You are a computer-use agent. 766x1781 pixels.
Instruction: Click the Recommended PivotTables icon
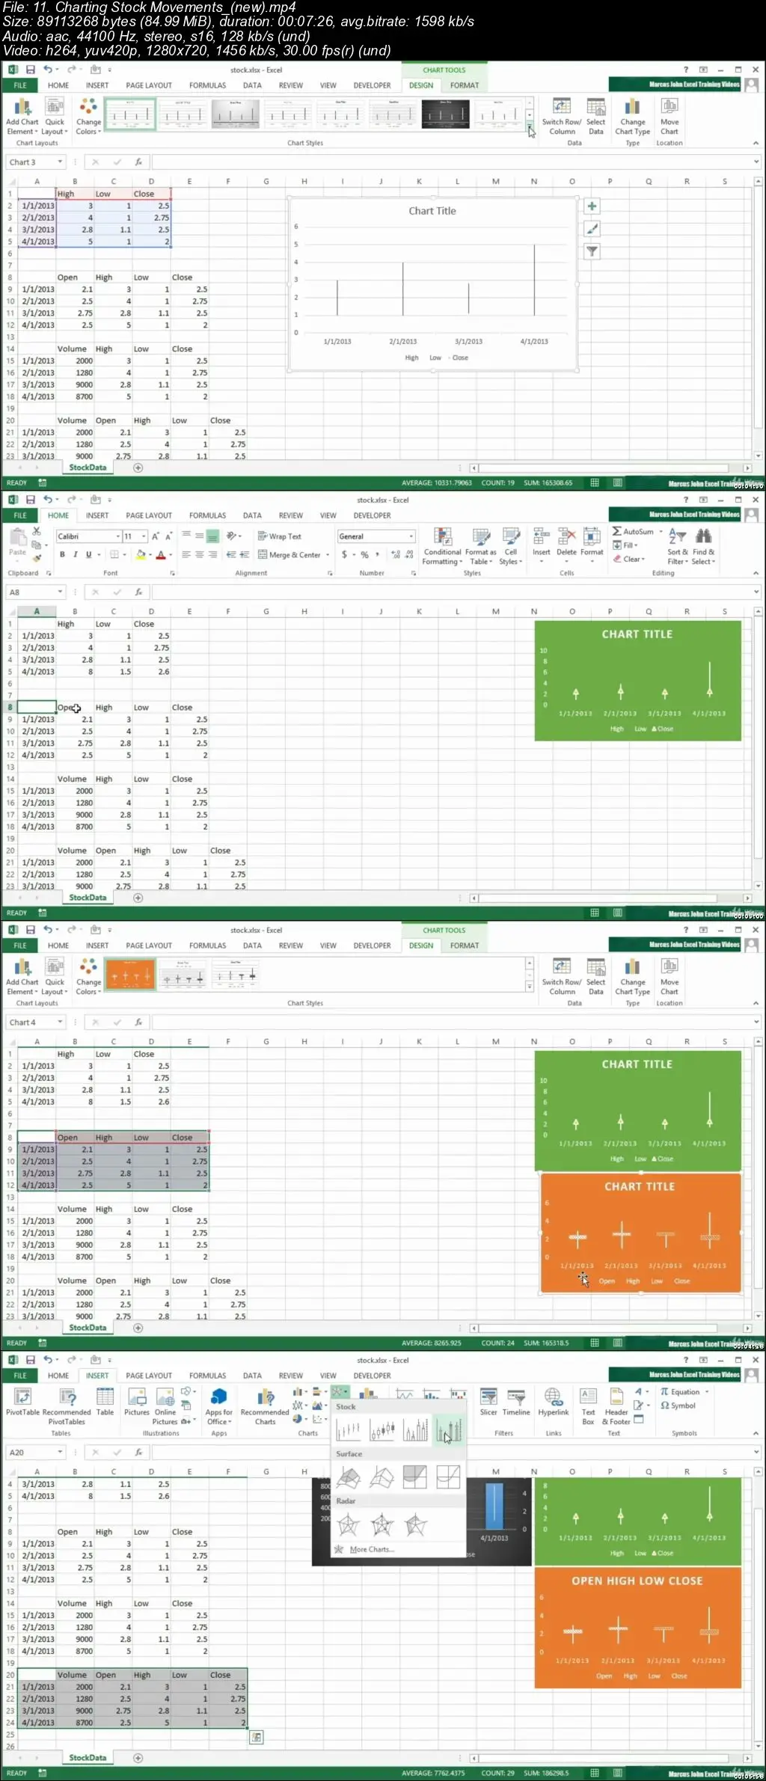coord(67,1397)
